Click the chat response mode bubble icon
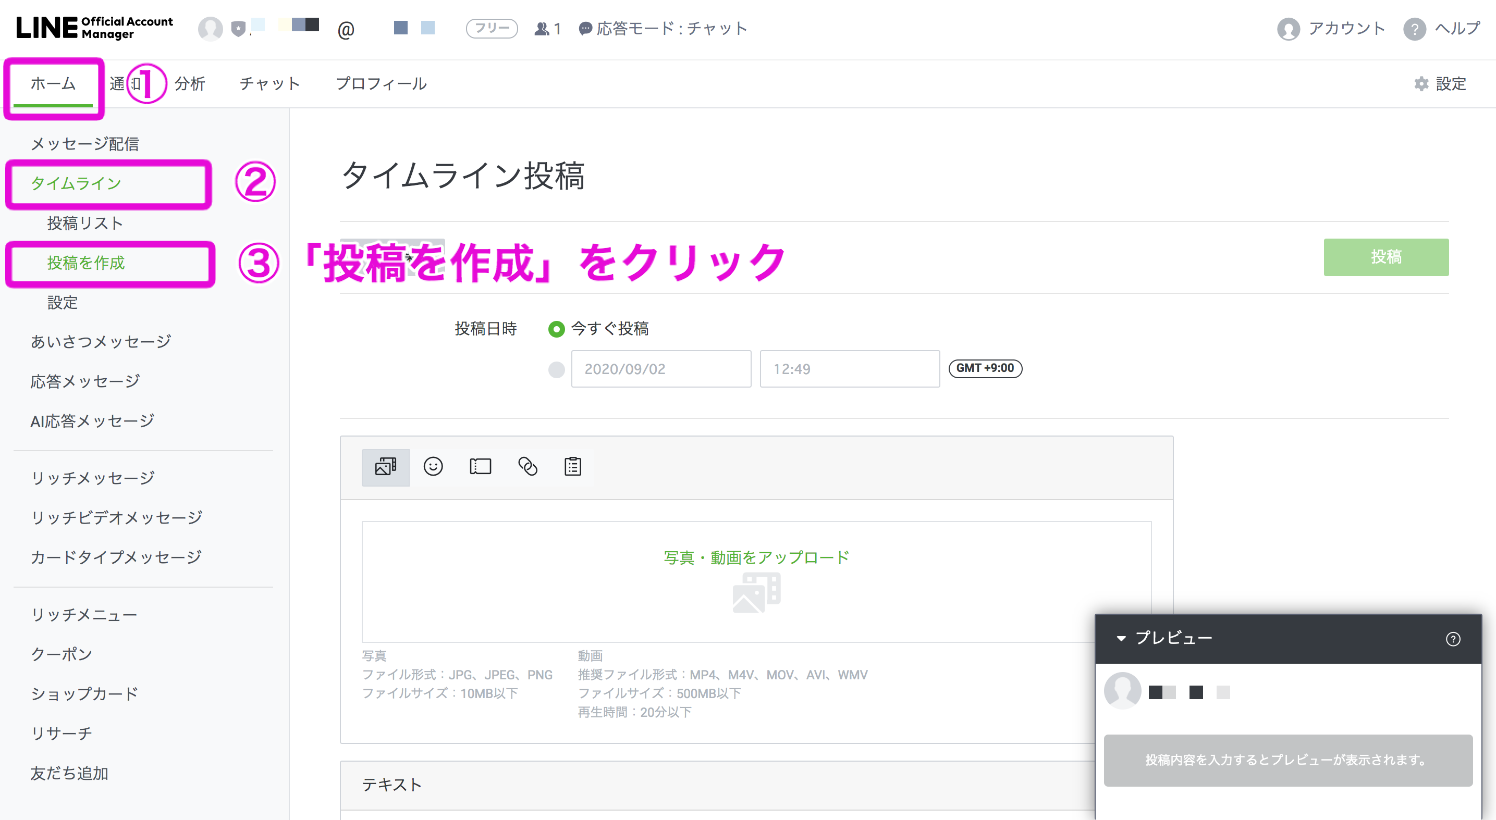The image size is (1496, 820). [x=585, y=29]
